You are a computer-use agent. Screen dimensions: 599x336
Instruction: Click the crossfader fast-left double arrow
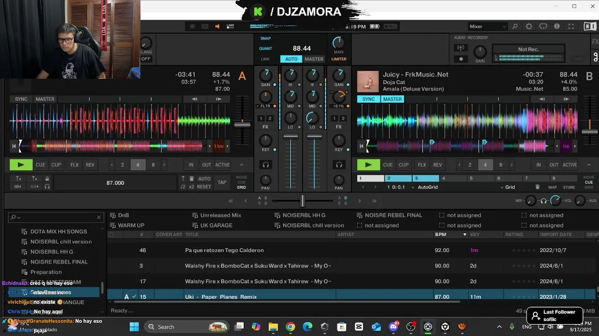[231, 201]
